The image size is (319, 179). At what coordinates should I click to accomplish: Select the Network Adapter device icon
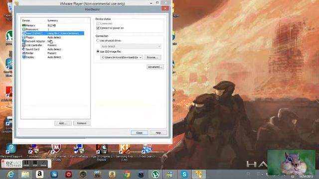tap(24, 41)
